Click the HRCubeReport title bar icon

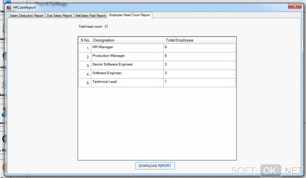coord(9,7)
